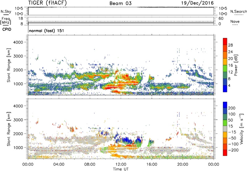Click the '2000' tick of the velocity panel
Screen dimensions: 247x171
tap(18, 134)
